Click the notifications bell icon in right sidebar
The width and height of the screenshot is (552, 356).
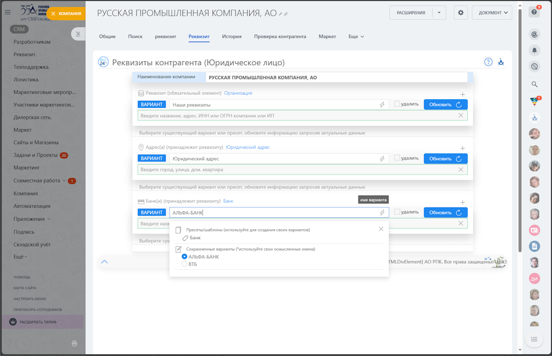[x=534, y=50]
